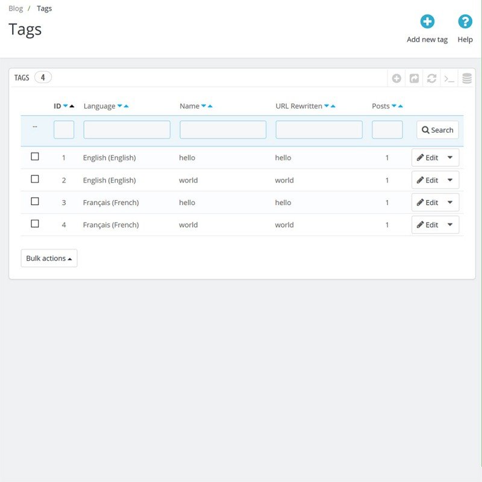Viewport: 482px width, 482px height.
Task: Click URL Rewritten cell 'world' in row 4
Action: click(284, 225)
